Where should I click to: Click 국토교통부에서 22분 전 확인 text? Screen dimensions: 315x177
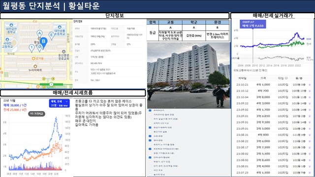point(251,70)
